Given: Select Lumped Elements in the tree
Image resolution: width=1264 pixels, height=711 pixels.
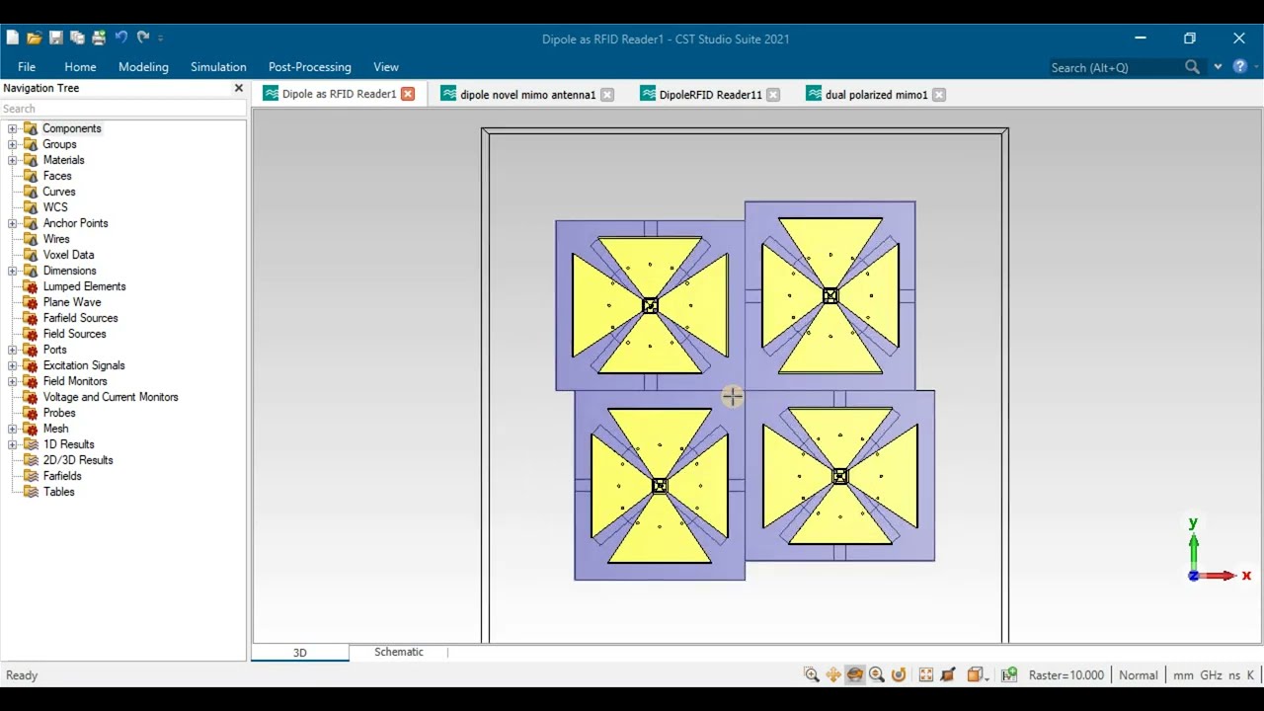Looking at the screenshot, I should click(84, 286).
